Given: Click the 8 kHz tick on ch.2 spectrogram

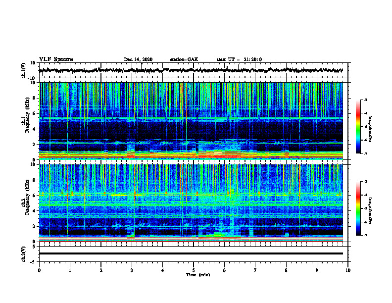Looking at the screenshot, I should [34, 180].
